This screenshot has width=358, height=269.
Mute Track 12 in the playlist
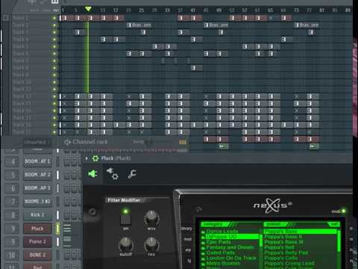point(54,96)
